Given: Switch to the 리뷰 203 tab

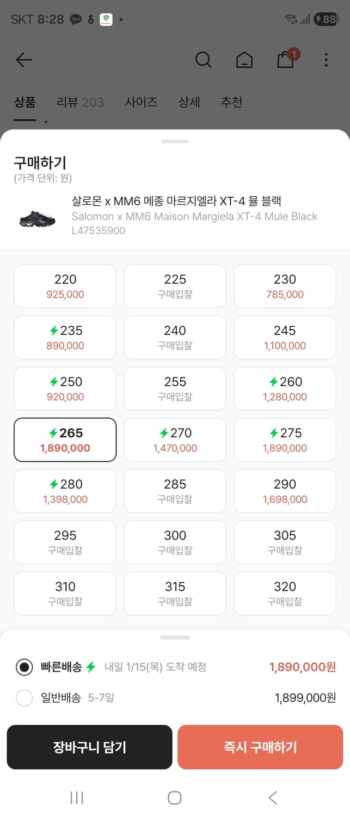Looking at the screenshot, I should [80, 102].
